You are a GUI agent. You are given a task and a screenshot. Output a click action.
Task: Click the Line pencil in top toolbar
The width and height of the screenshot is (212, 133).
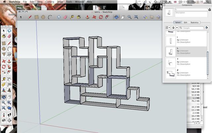30,17
